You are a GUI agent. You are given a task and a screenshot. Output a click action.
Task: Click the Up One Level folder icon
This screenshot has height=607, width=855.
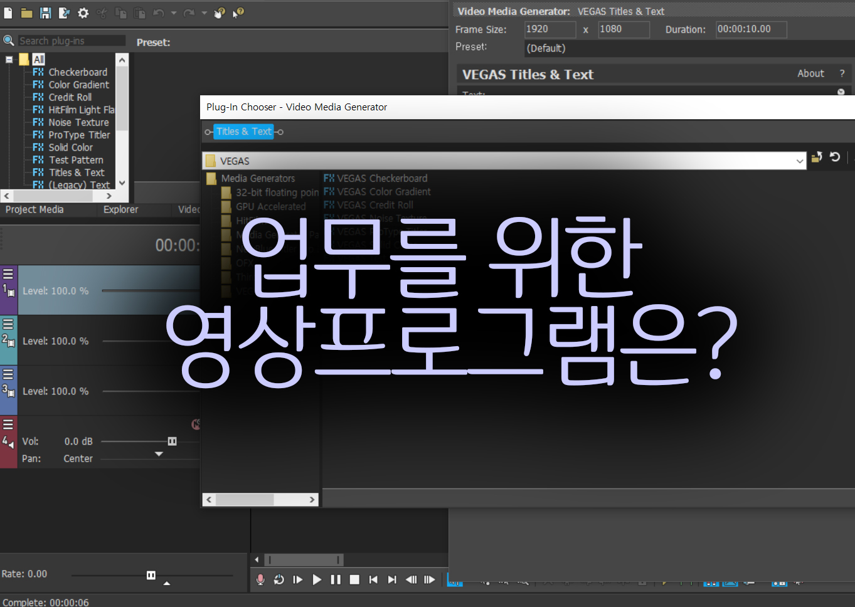(817, 157)
